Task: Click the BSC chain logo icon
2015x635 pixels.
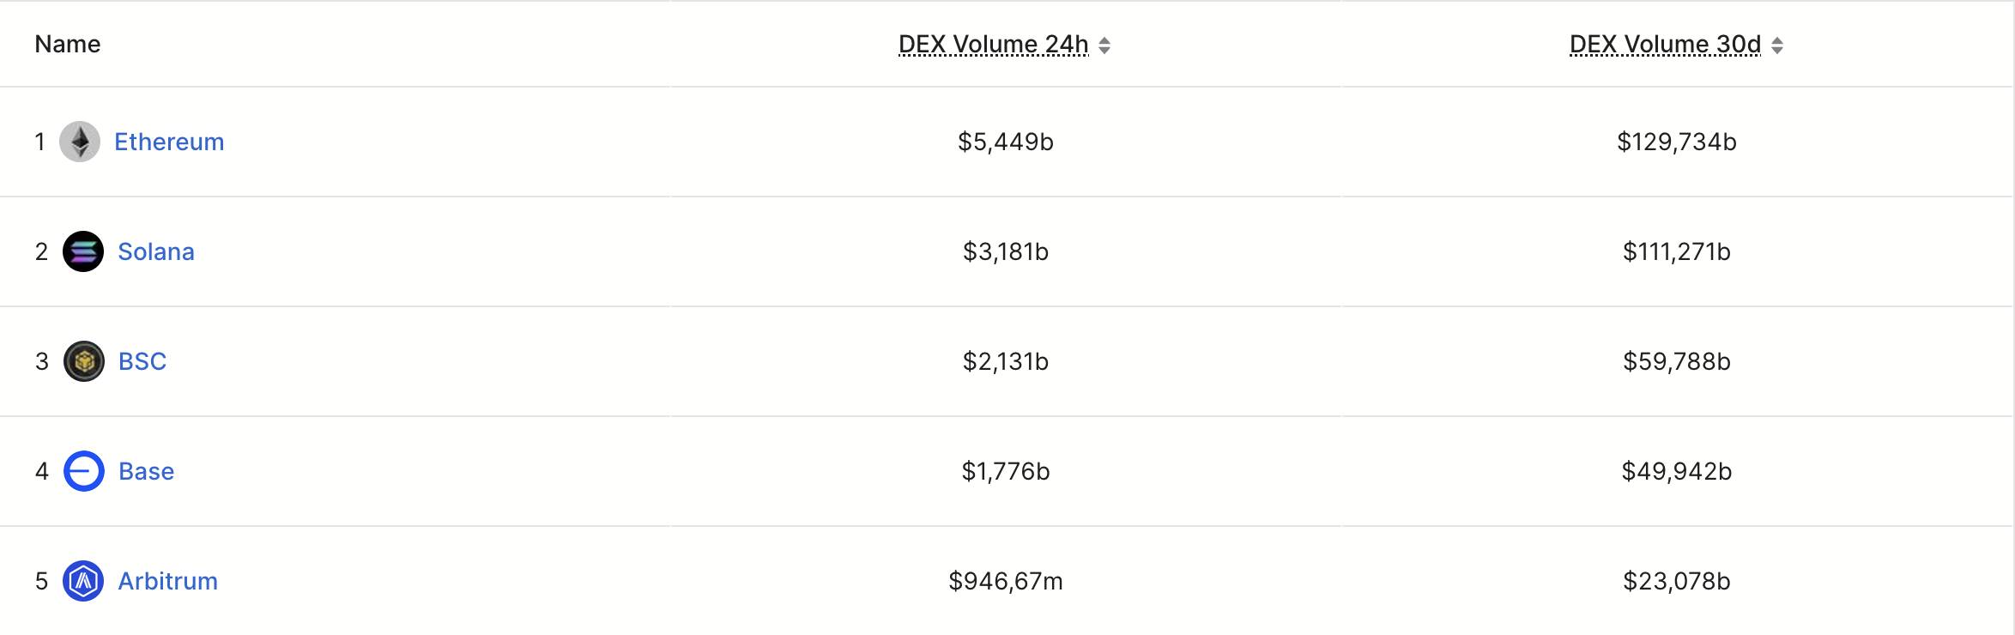Action: coord(84,361)
